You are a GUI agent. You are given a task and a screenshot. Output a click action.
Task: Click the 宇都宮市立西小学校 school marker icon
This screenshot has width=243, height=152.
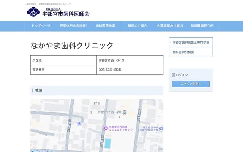click(125, 112)
